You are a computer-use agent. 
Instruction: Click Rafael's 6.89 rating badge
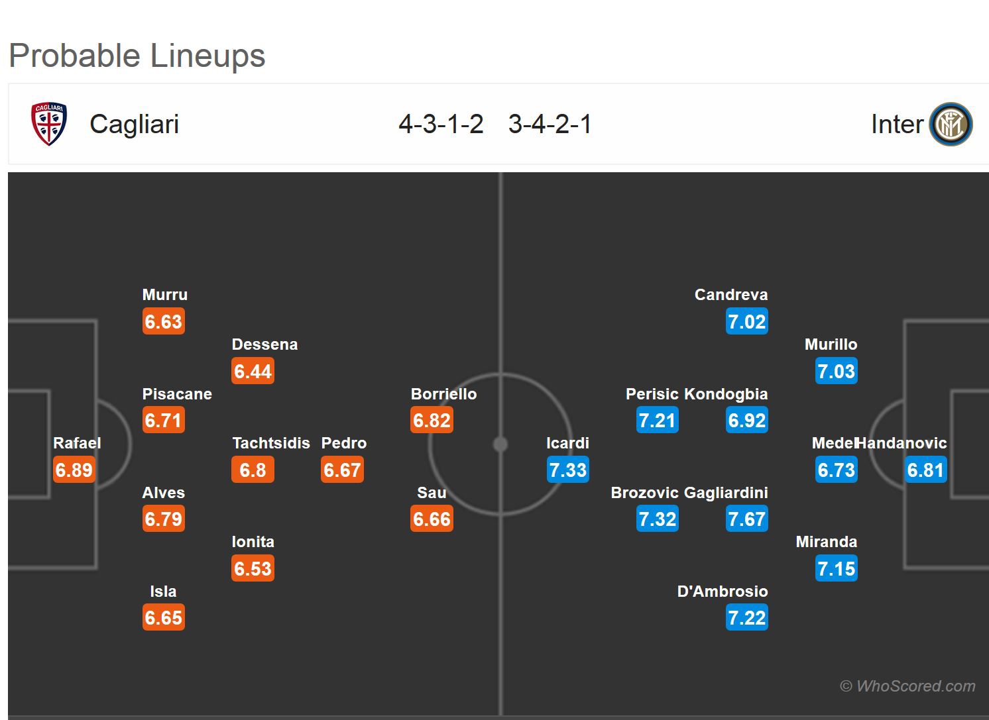click(74, 470)
